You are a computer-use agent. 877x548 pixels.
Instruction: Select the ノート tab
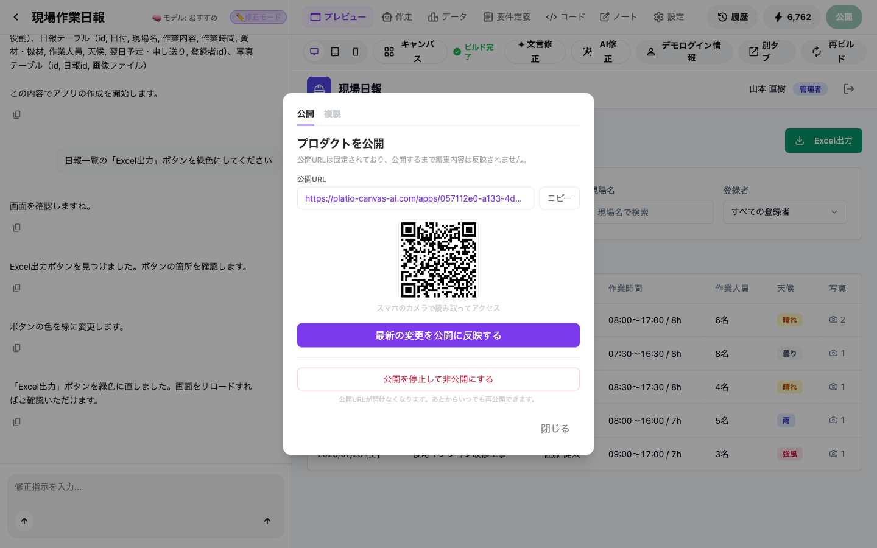point(619,17)
